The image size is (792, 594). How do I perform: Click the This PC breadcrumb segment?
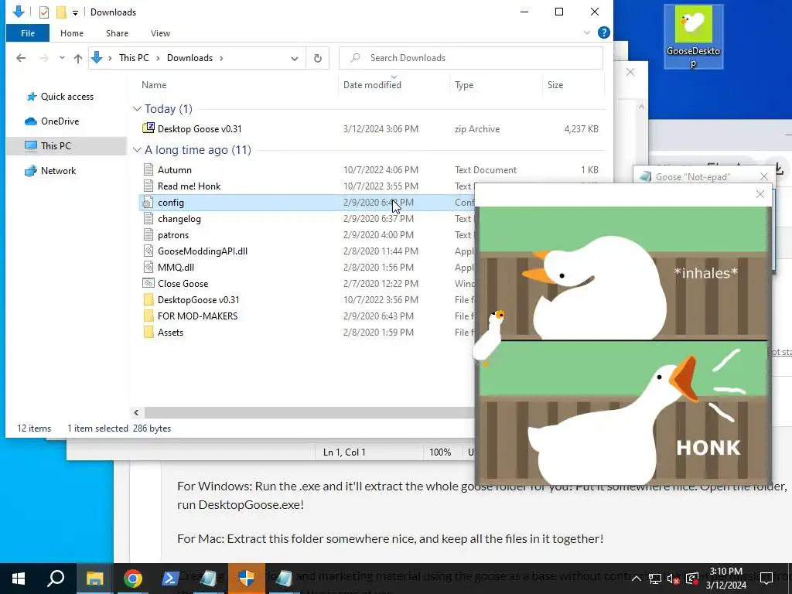[134, 58]
